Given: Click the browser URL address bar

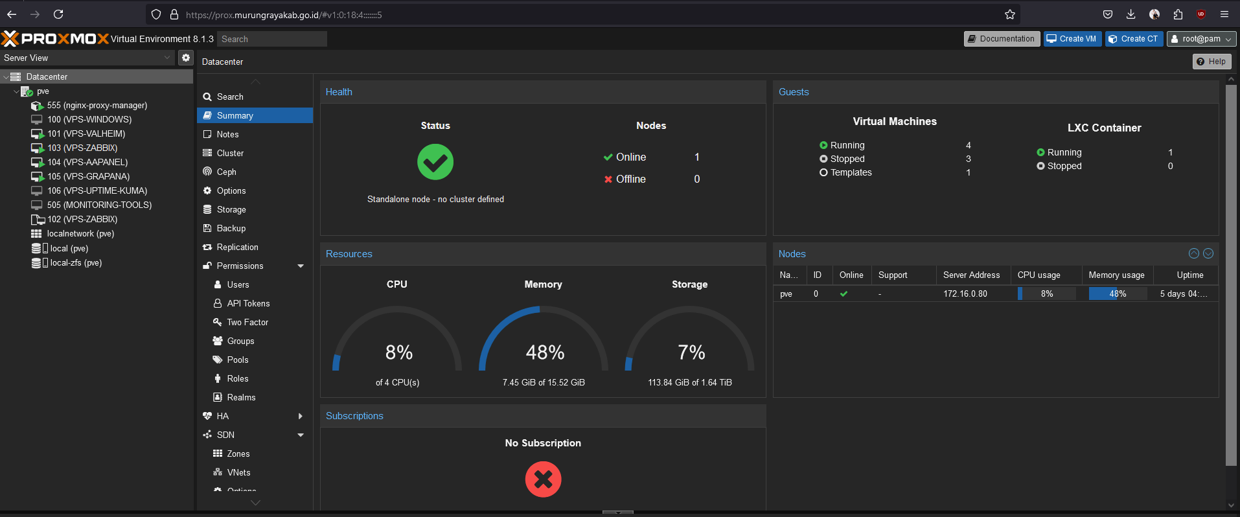Looking at the screenshot, I should click(583, 14).
